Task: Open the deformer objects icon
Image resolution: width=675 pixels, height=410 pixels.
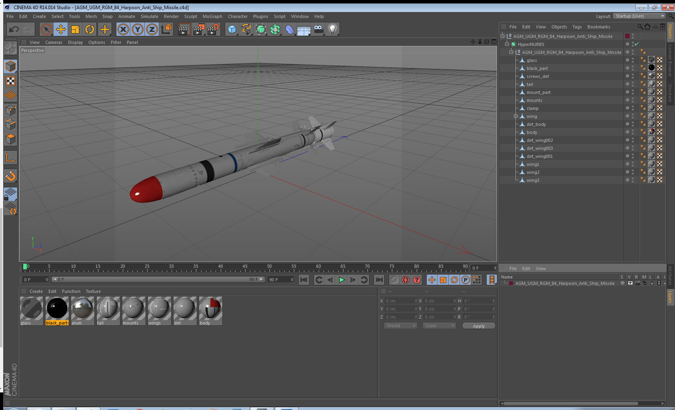Action: pyautogui.click(x=290, y=29)
